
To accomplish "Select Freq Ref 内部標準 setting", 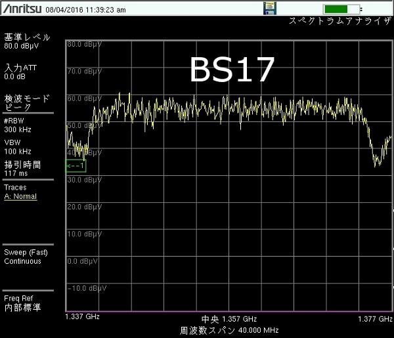I will pyautogui.click(x=22, y=303).
